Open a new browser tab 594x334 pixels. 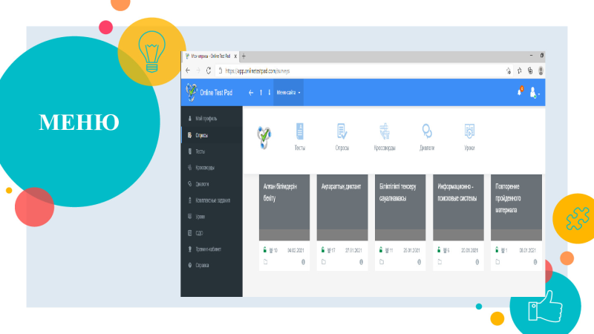click(244, 56)
